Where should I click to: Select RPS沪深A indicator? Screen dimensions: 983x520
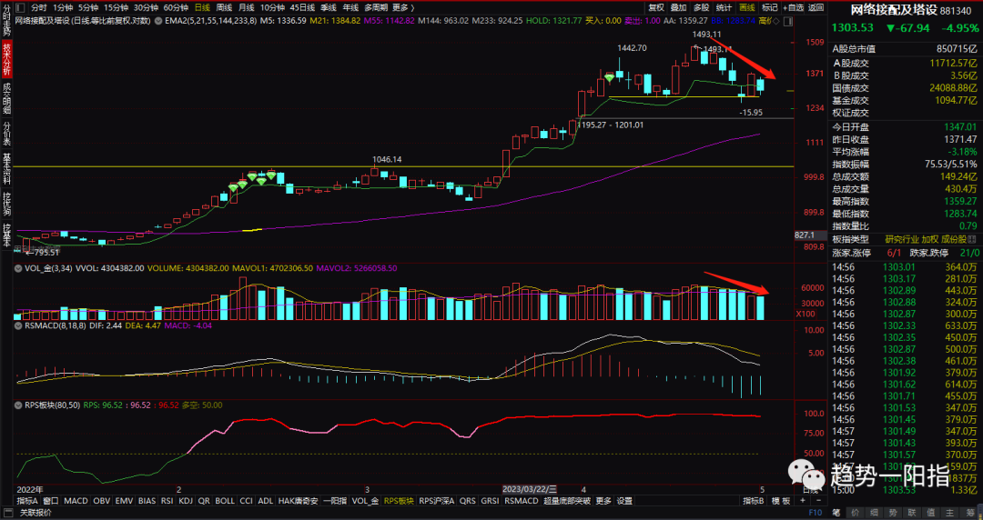436,501
